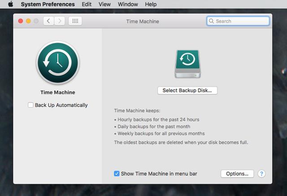
Task: Show all preferences grid icon
Action: pos(75,21)
